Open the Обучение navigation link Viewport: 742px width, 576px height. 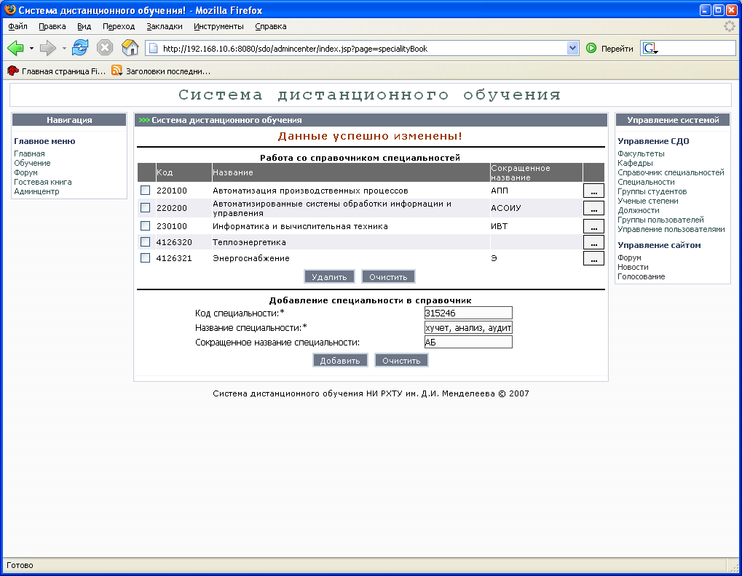point(32,163)
